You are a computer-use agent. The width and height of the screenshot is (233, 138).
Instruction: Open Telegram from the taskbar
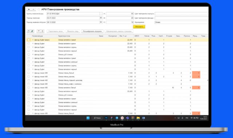point(117,118)
